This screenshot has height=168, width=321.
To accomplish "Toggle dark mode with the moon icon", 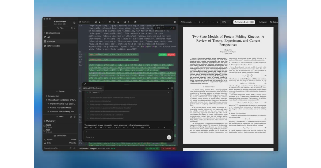I will click(x=74, y=148).
